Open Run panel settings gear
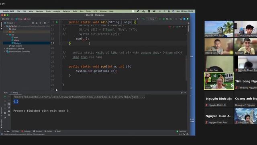This screenshot has width=257, height=145. pyautogui.click(x=182, y=93)
